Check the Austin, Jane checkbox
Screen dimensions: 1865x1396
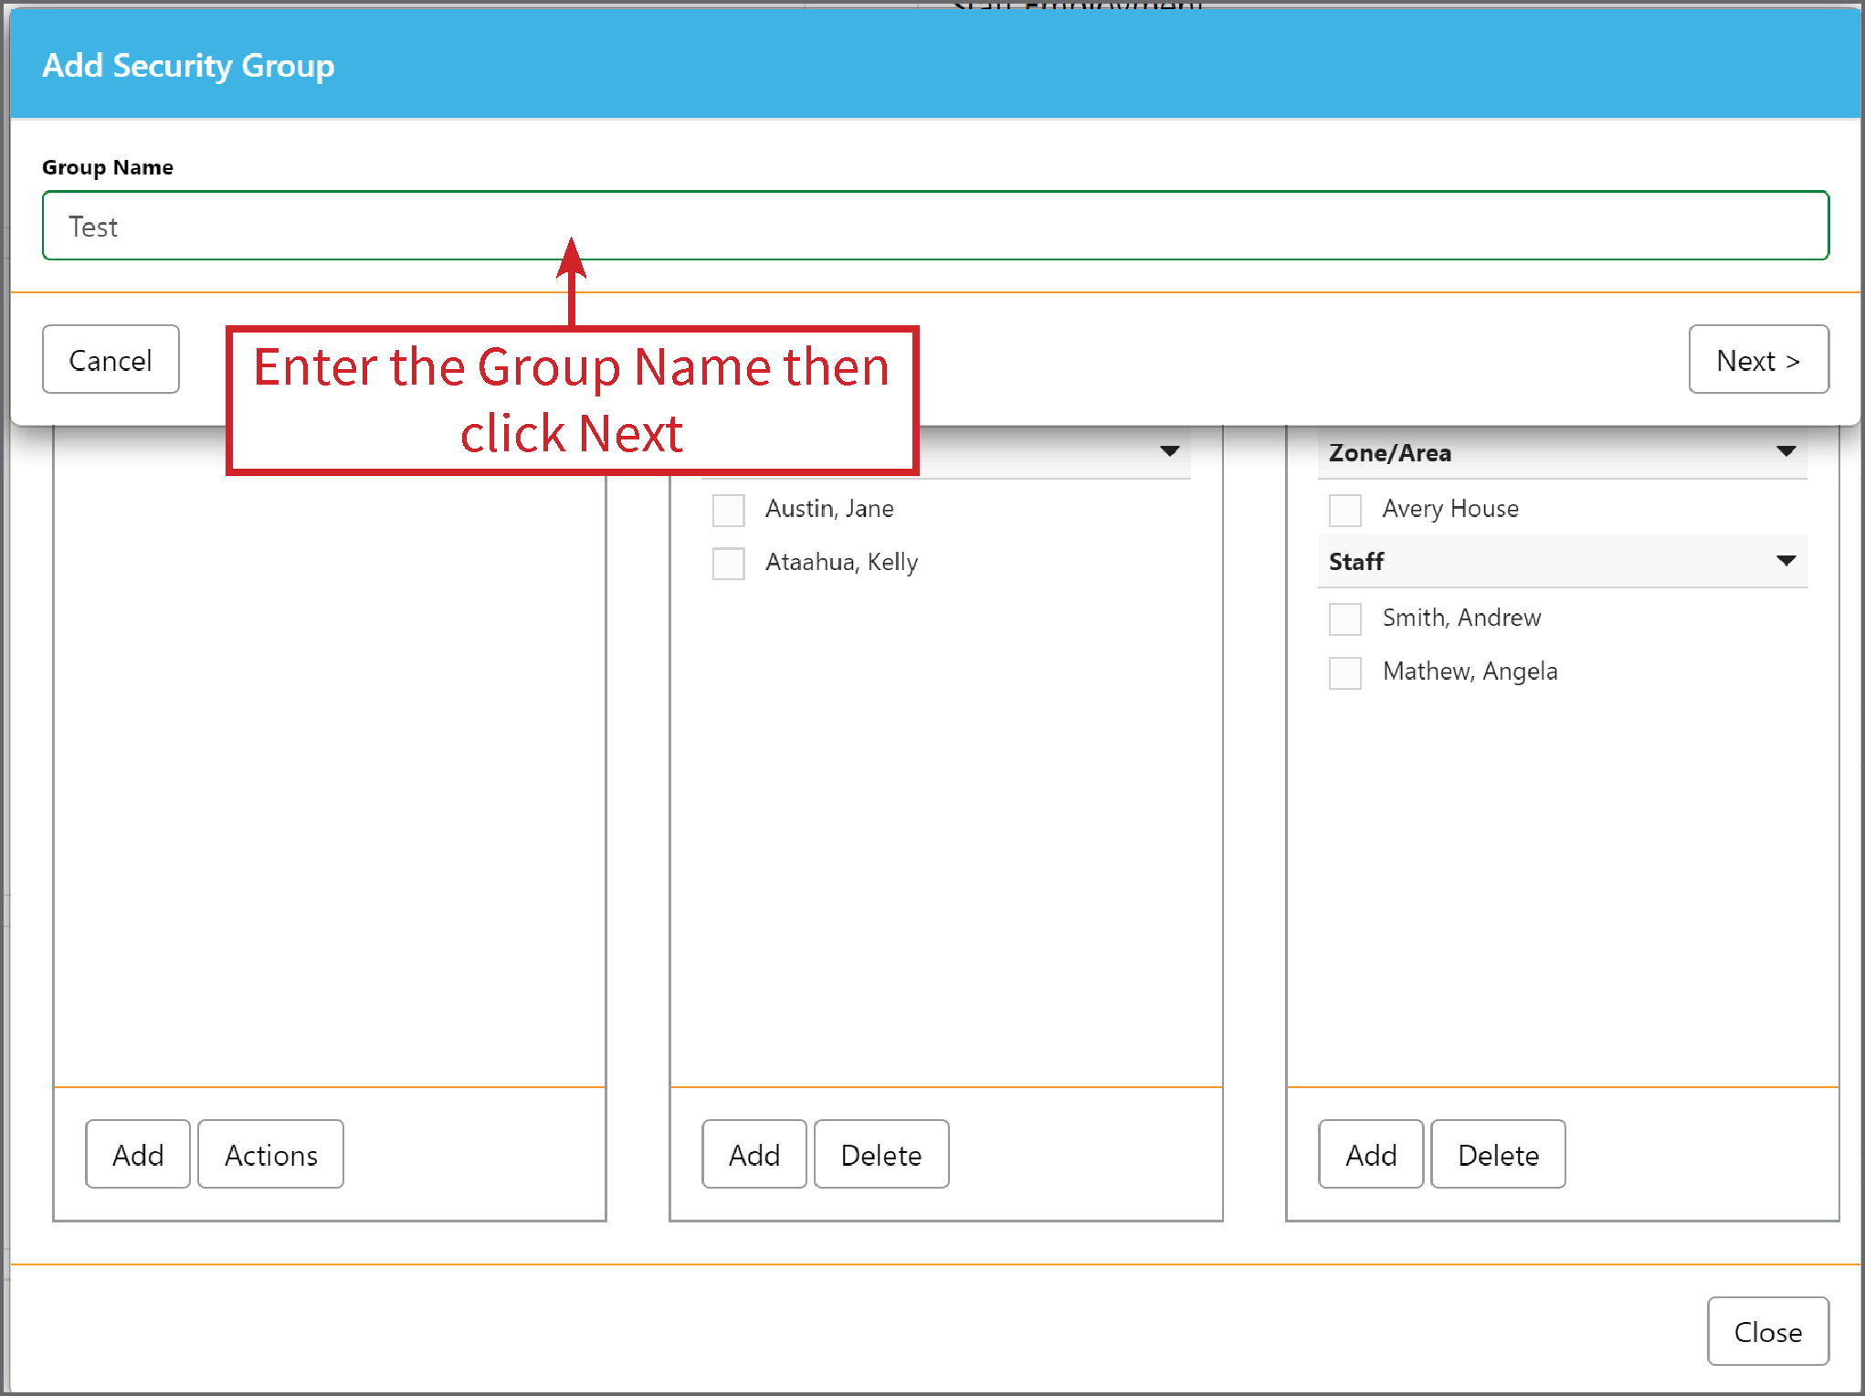[x=728, y=510]
